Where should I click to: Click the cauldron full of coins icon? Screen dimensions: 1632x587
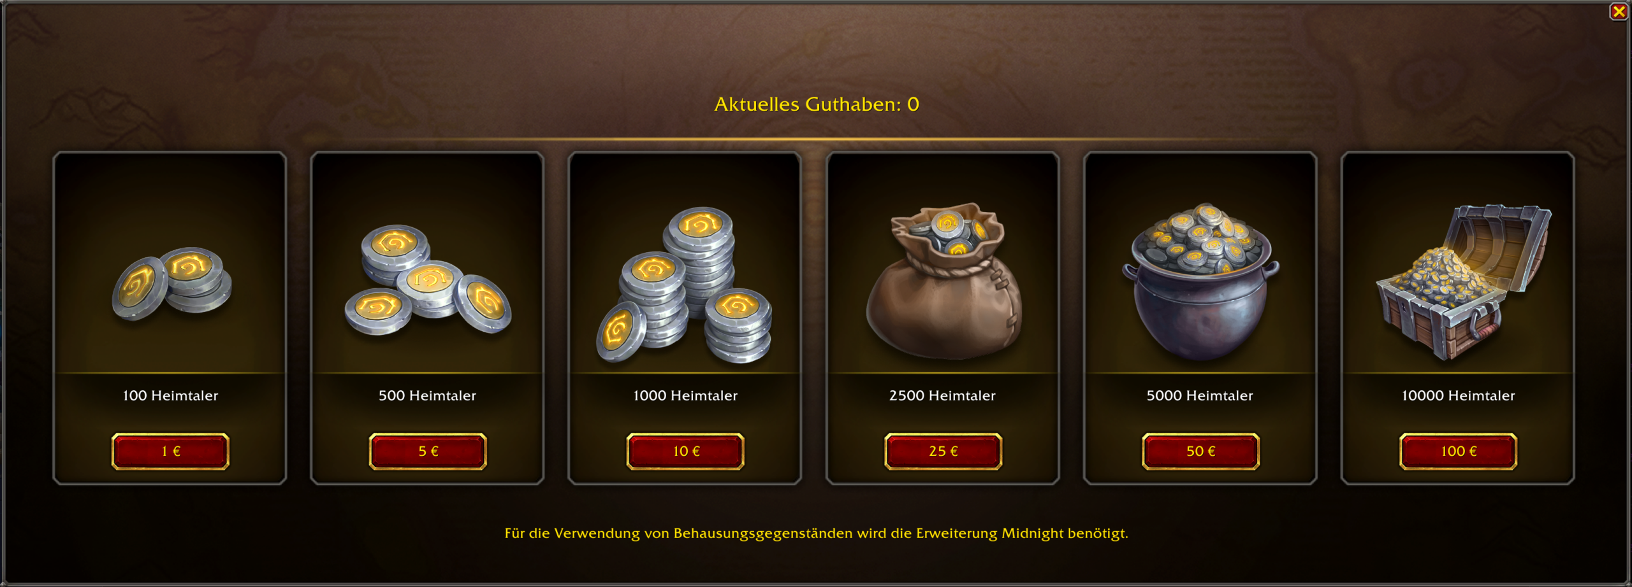click(x=1200, y=281)
